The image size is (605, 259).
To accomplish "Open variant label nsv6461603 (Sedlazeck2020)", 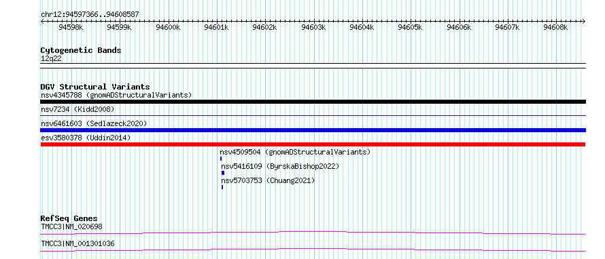I will point(94,123).
